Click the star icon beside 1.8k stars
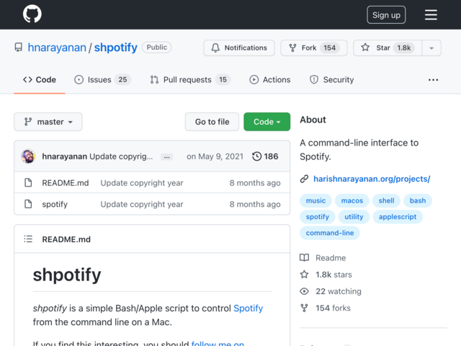 click(304, 275)
